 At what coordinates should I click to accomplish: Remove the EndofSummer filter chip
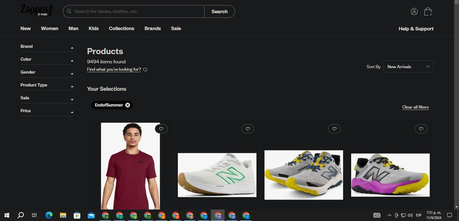click(128, 105)
